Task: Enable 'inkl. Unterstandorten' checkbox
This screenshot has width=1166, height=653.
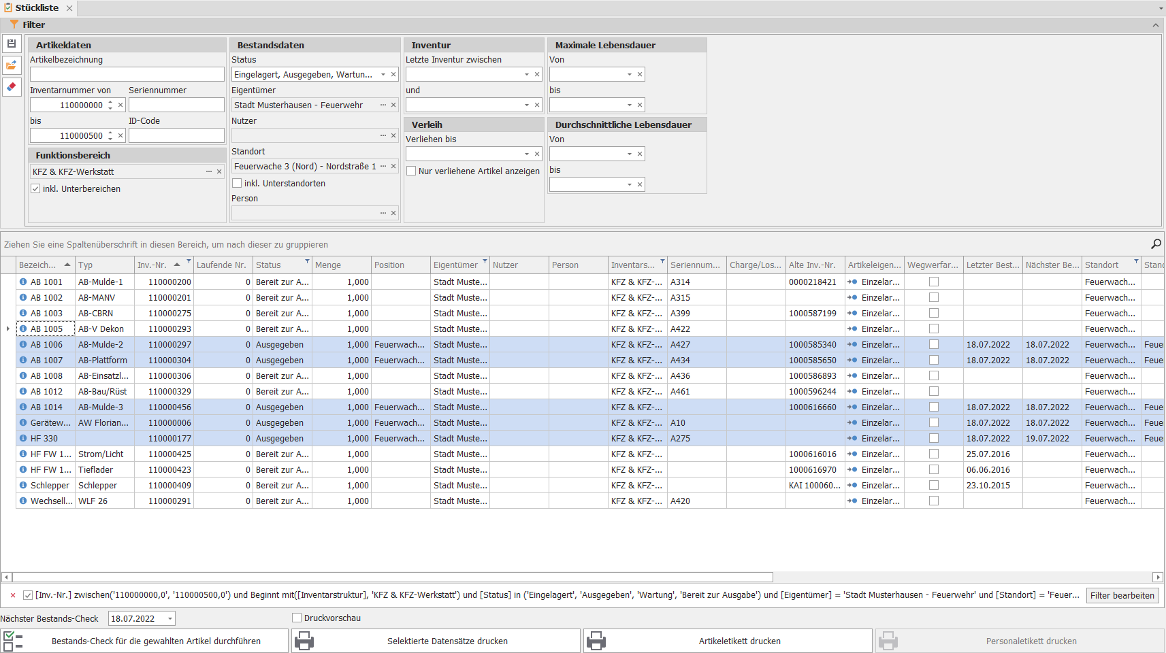Action: click(x=237, y=184)
